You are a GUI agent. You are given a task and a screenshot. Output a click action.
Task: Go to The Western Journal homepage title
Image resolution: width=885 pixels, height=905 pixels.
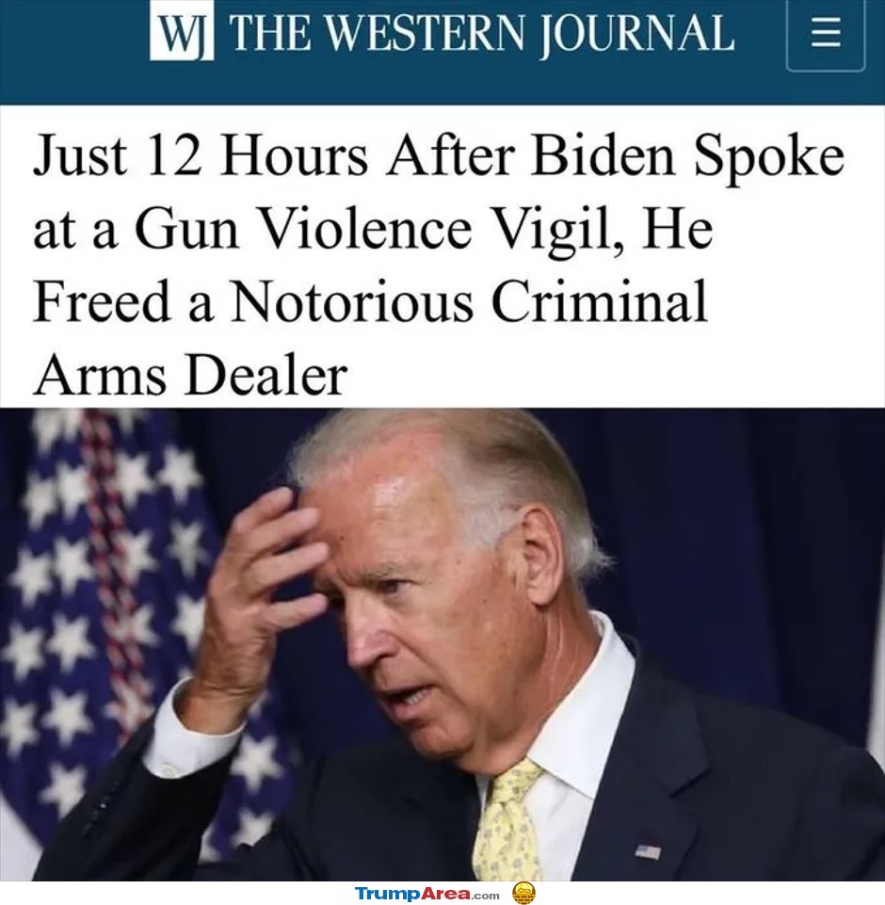(x=482, y=34)
